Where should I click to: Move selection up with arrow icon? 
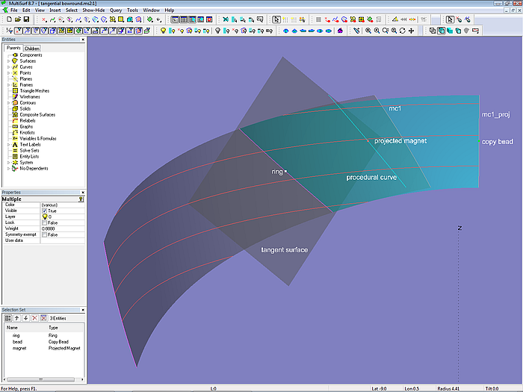click(x=16, y=318)
